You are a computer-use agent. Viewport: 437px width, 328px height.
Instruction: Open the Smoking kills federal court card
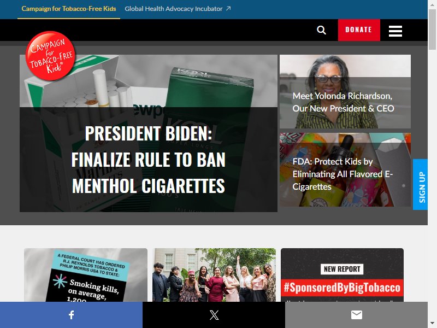click(x=86, y=275)
